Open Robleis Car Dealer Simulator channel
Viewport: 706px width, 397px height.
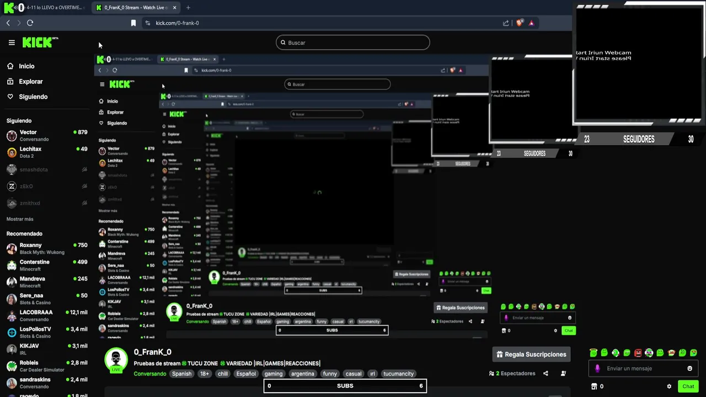pos(47,366)
